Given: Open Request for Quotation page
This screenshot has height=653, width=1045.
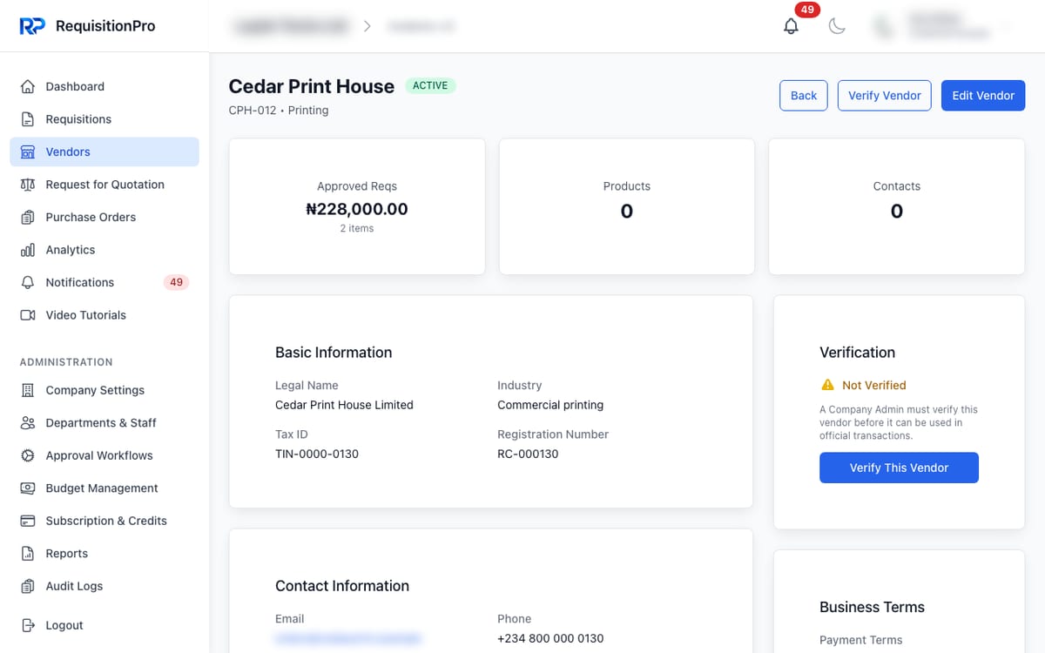Looking at the screenshot, I should (104, 185).
